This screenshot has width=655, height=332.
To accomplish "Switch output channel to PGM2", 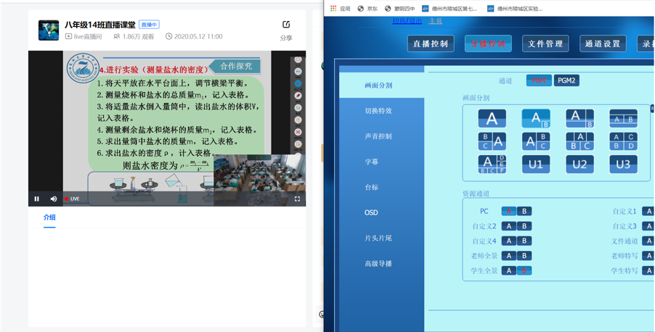I will pyautogui.click(x=566, y=80).
